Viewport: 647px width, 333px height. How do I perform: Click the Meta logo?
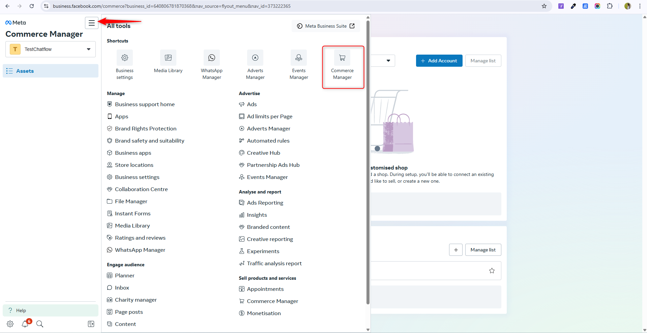click(16, 23)
